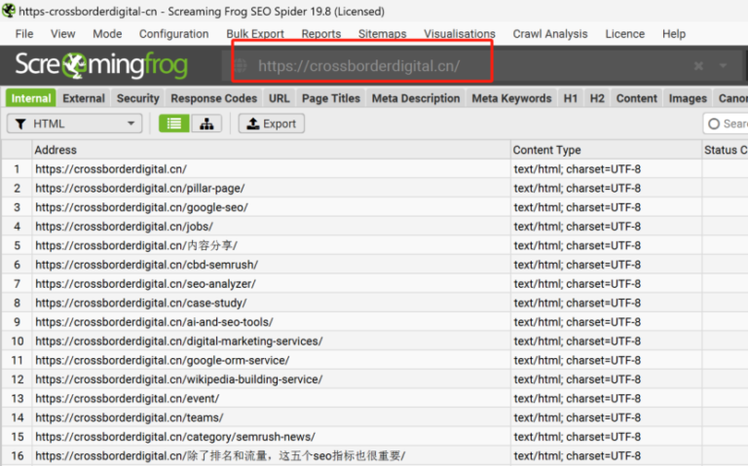The image size is (748, 466).
Task: Click the Screaming Frog app title icon
Action: pos(8,10)
